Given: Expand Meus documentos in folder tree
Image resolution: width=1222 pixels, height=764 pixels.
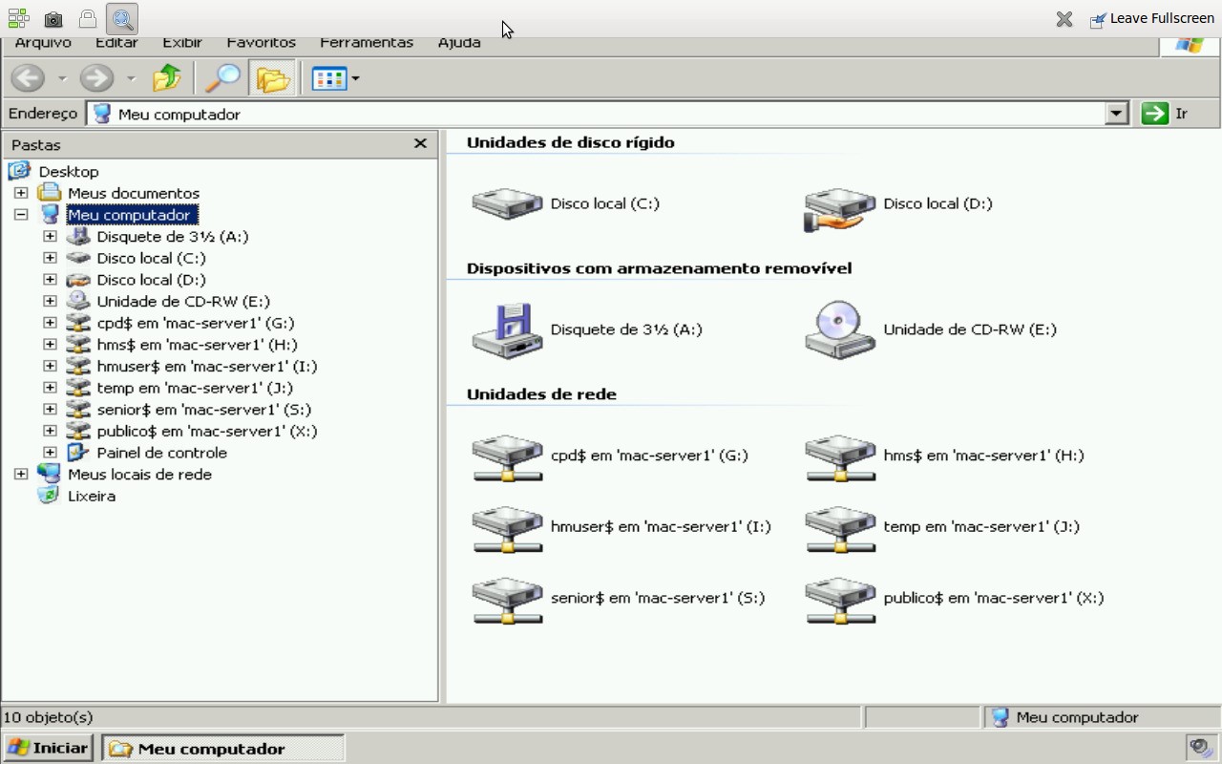Looking at the screenshot, I should (21, 193).
